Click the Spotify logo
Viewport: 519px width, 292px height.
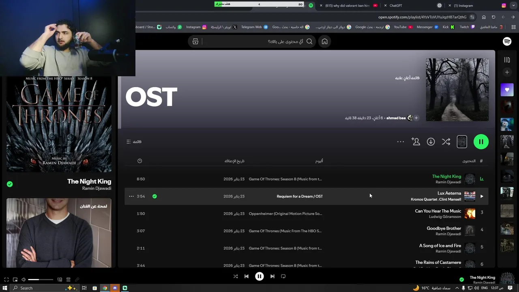(x=507, y=41)
